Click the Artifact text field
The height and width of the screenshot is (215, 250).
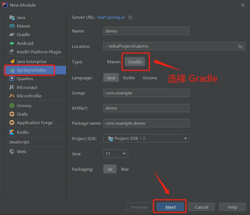tap(146, 108)
